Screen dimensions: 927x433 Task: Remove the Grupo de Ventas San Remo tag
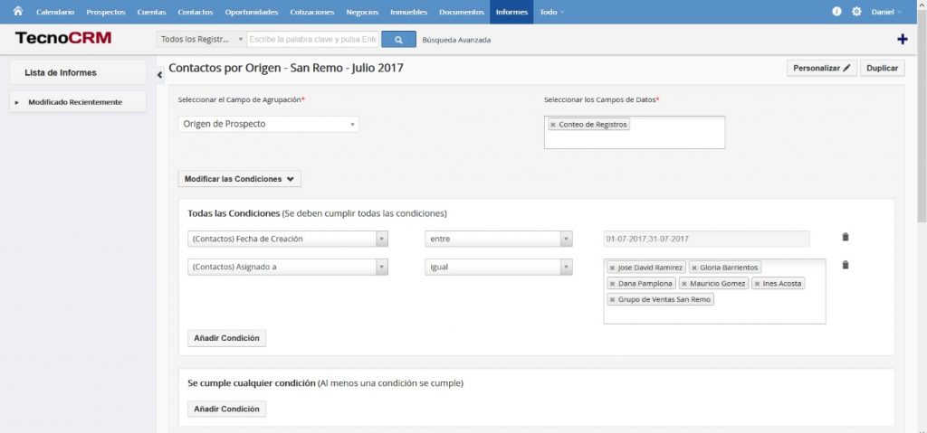(x=613, y=299)
